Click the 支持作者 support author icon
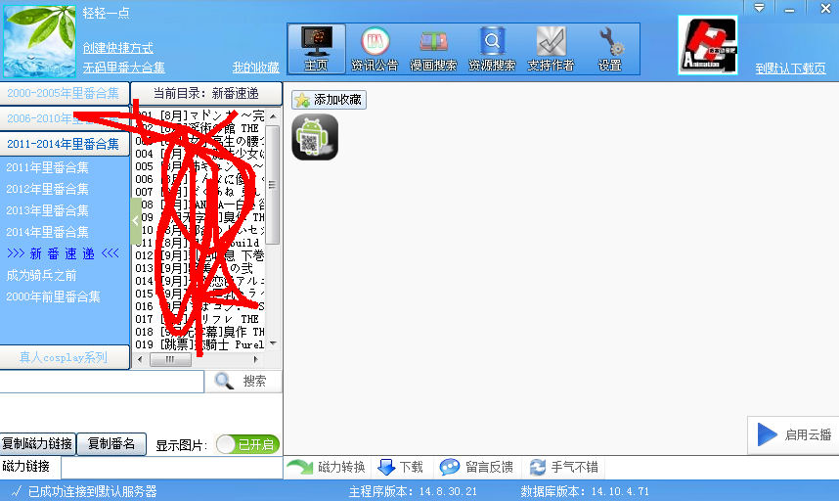Screen dimensions: 839x501 [551, 48]
